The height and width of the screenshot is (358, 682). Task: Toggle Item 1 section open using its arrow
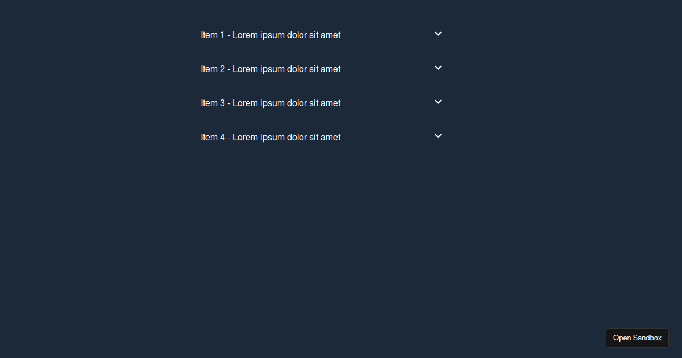click(438, 34)
